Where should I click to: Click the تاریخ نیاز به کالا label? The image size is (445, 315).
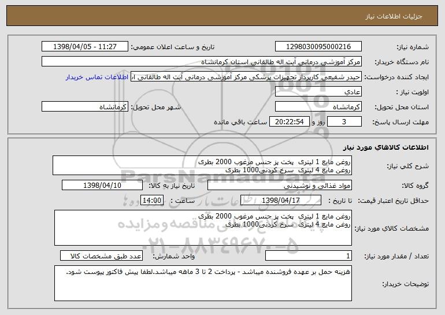[172, 186]
